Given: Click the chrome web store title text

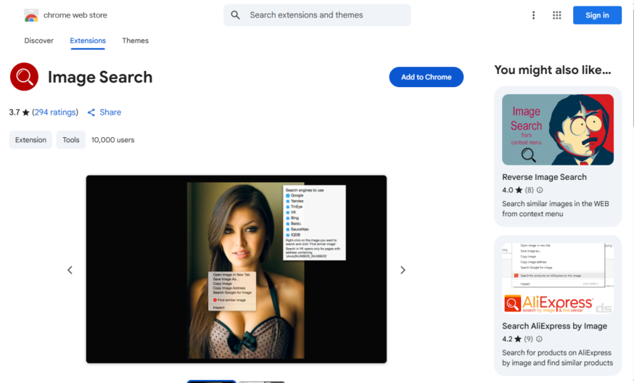Looking at the screenshot, I should click(75, 15).
